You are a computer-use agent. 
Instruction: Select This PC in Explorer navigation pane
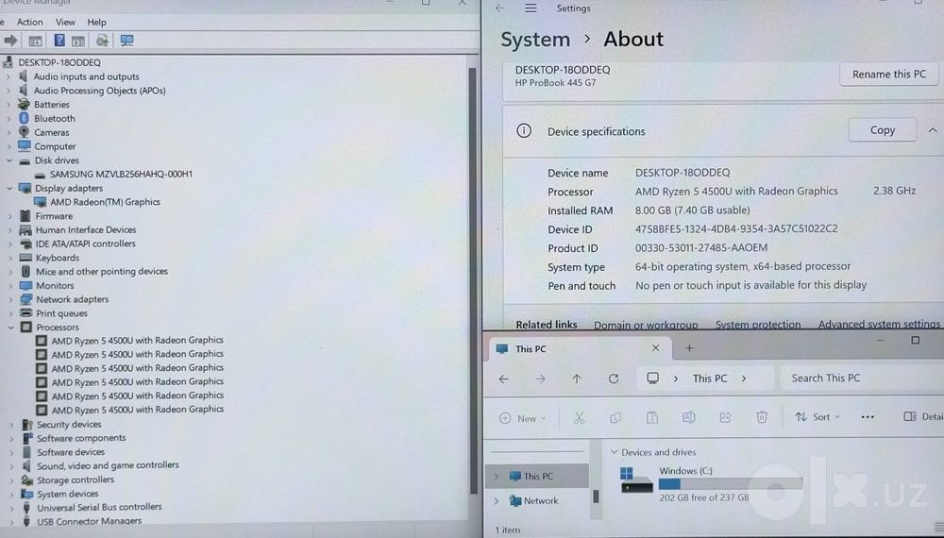click(537, 476)
